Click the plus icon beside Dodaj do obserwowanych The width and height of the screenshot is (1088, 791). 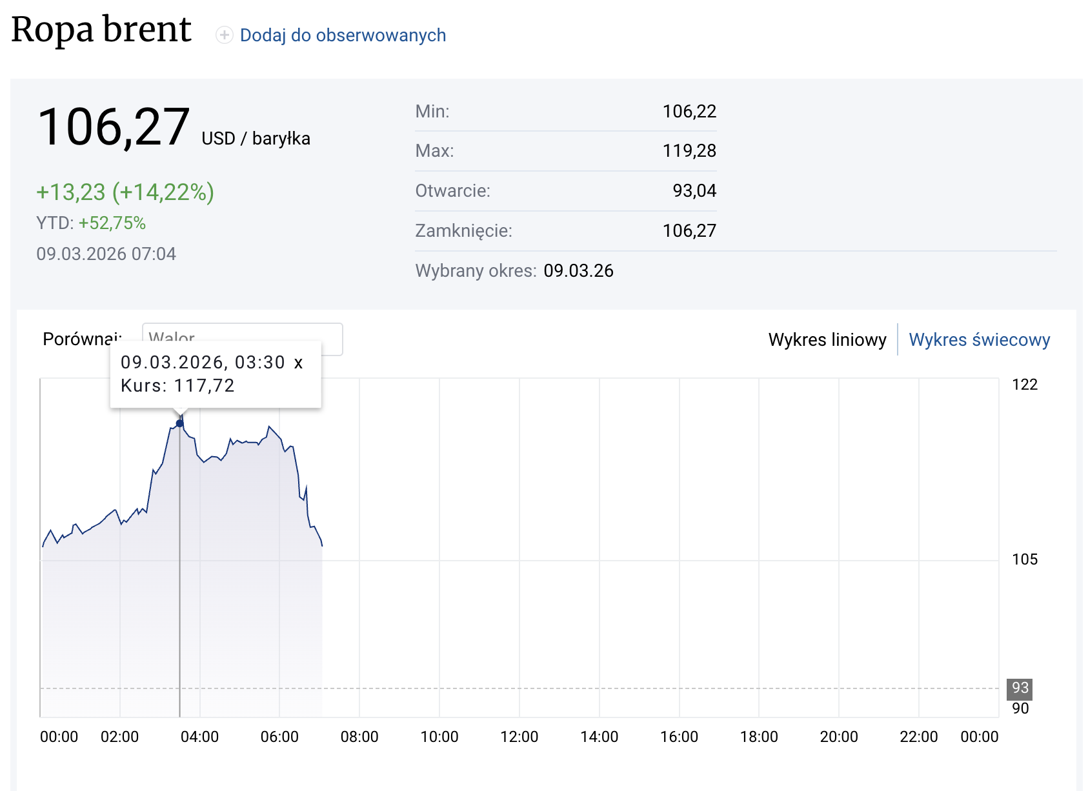224,35
